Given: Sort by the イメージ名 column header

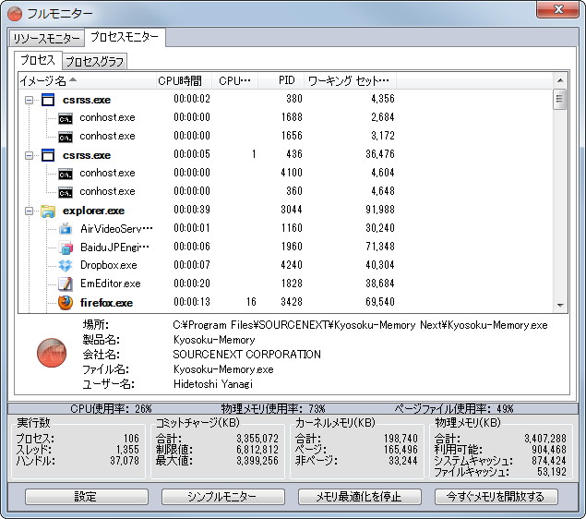Looking at the screenshot, I should (x=87, y=80).
